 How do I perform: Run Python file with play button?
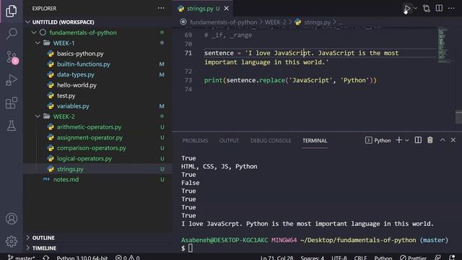click(x=407, y=8)
